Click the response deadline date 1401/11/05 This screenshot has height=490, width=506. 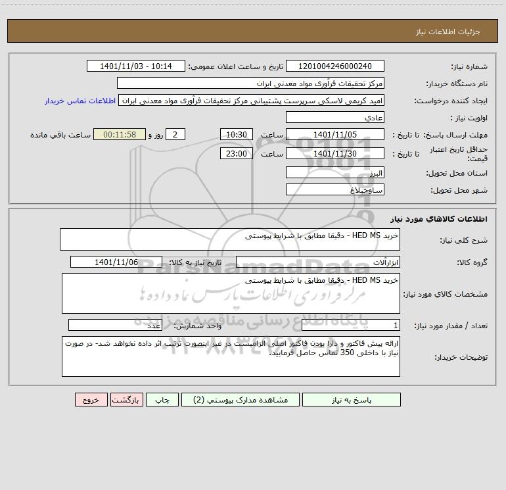pos(335,135)
